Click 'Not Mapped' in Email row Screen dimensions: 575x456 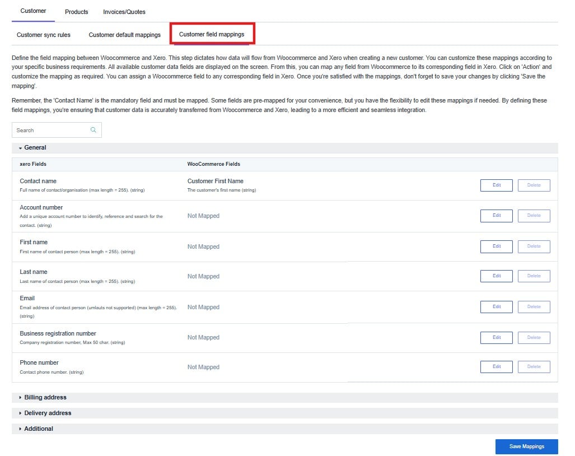click(x=203, y=308)
